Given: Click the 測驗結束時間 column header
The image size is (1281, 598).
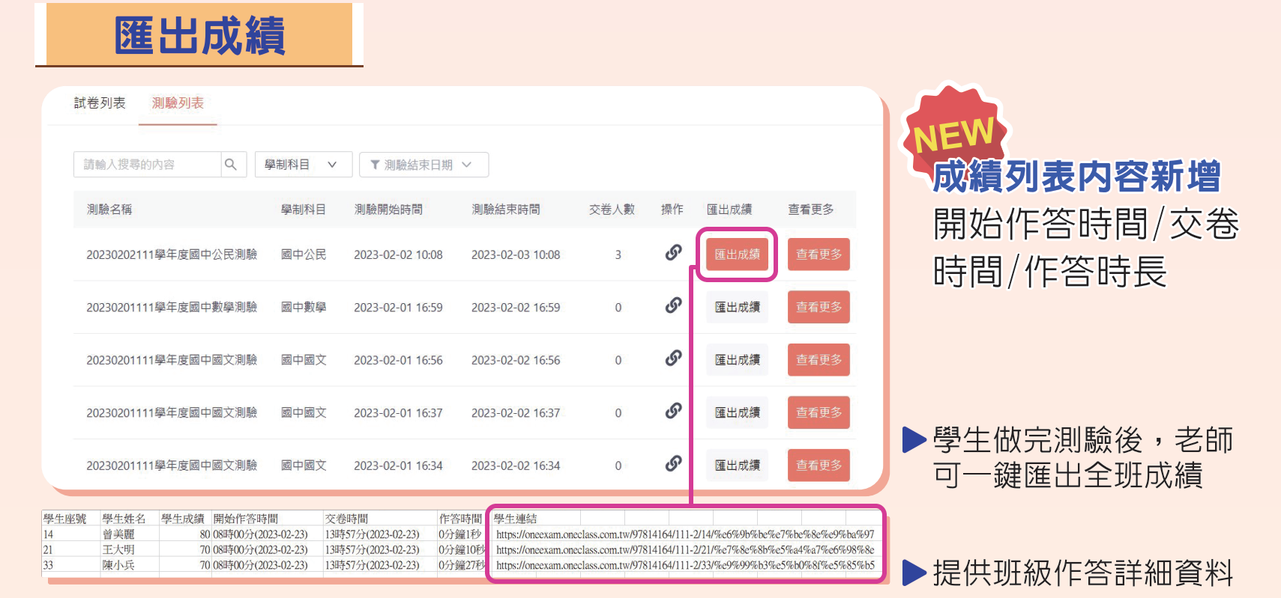Looking at the screenshot, I should (505, 210).
